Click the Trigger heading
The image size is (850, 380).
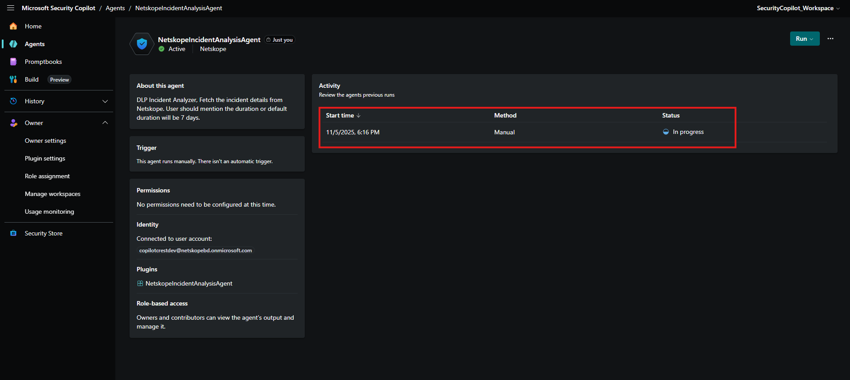pos(146,148)
